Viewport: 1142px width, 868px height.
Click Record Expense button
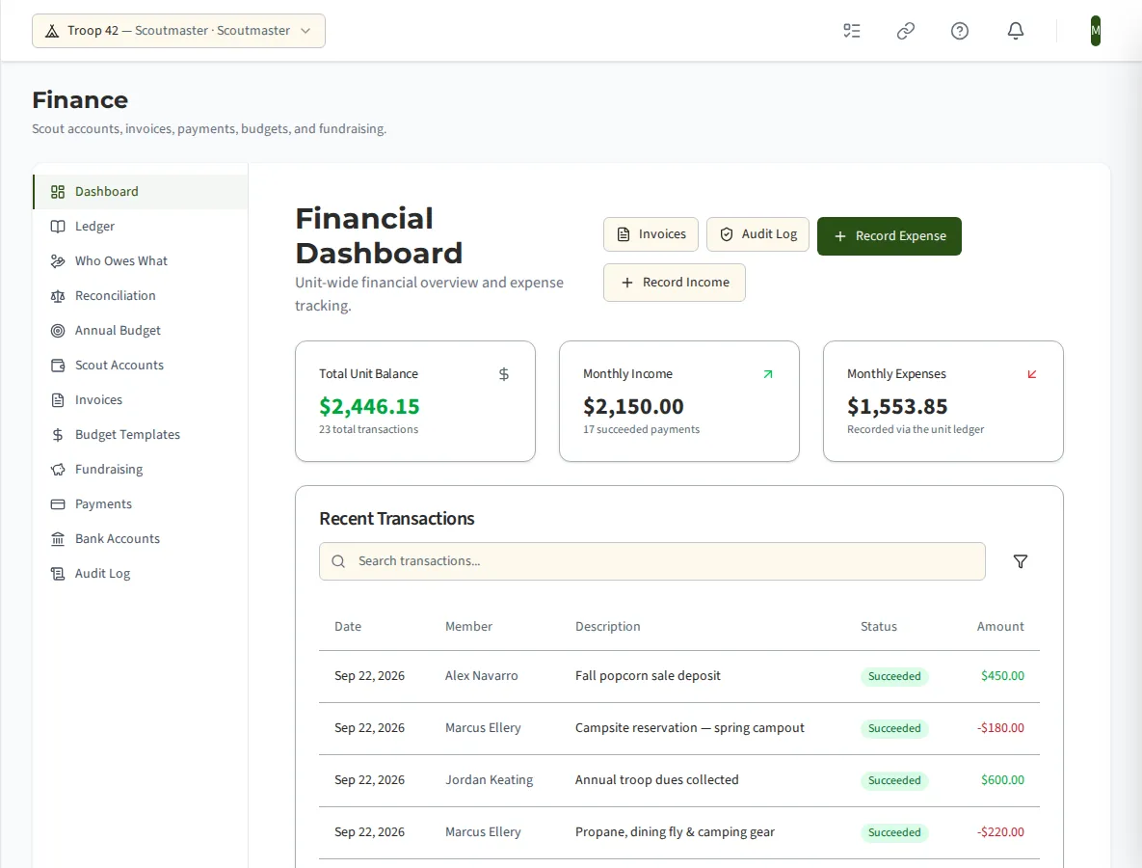point(890,236)
